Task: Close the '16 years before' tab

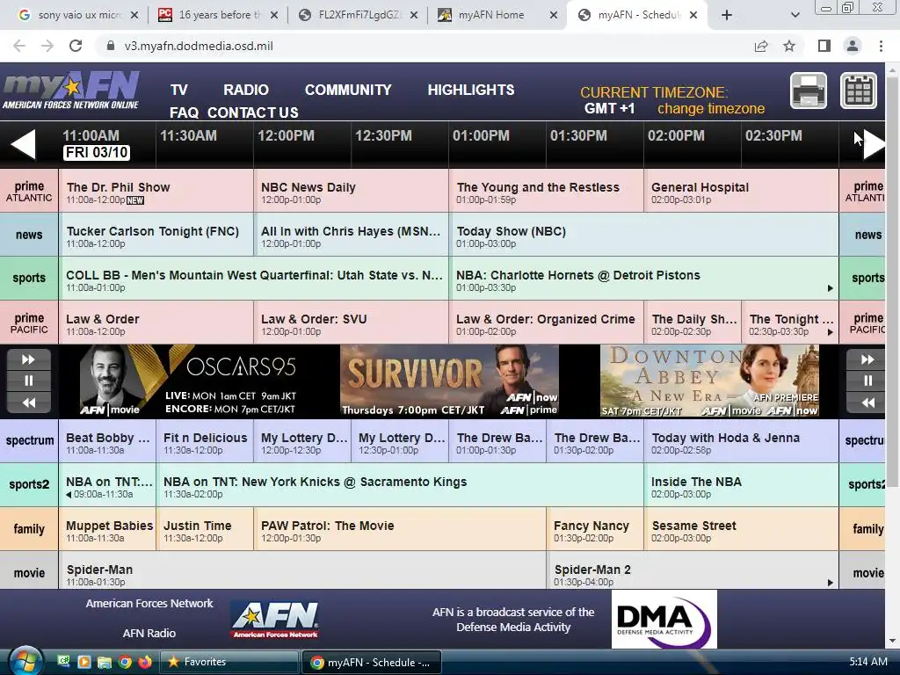Action: click(x=274, y=15)
